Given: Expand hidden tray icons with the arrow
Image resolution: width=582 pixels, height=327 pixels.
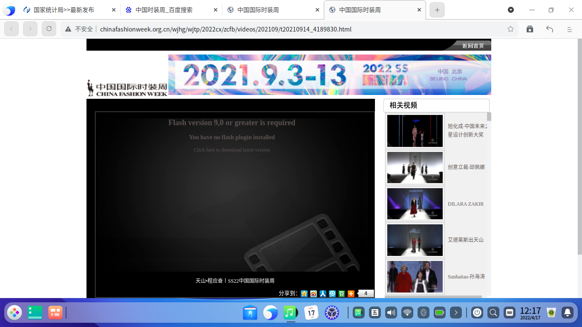Looking at the screenshot, I should coord(456,313).
